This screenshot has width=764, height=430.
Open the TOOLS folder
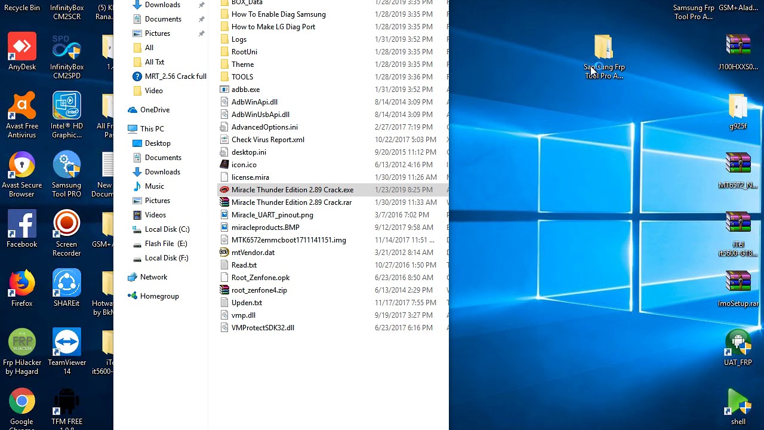coord(242,77)
